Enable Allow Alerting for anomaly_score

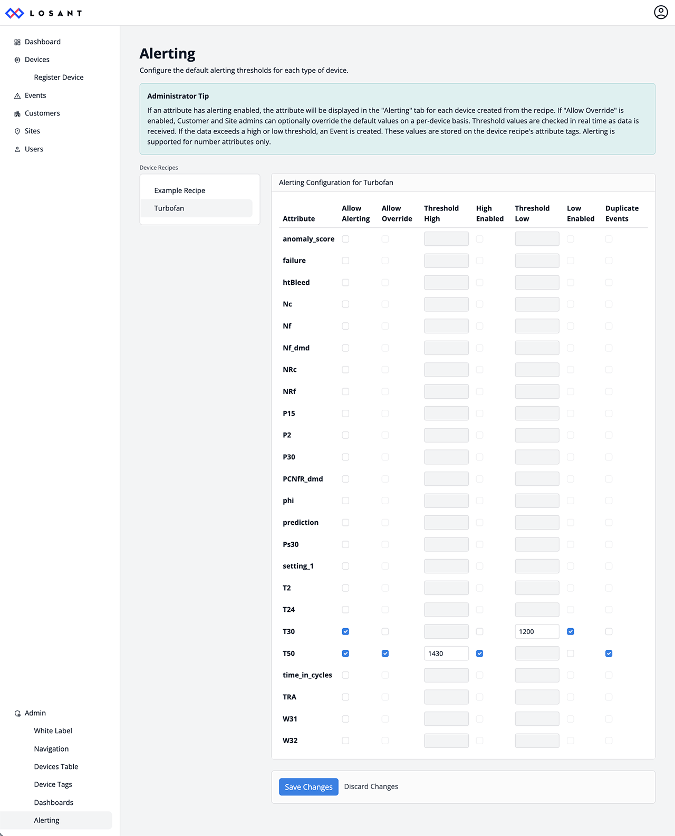345,239
